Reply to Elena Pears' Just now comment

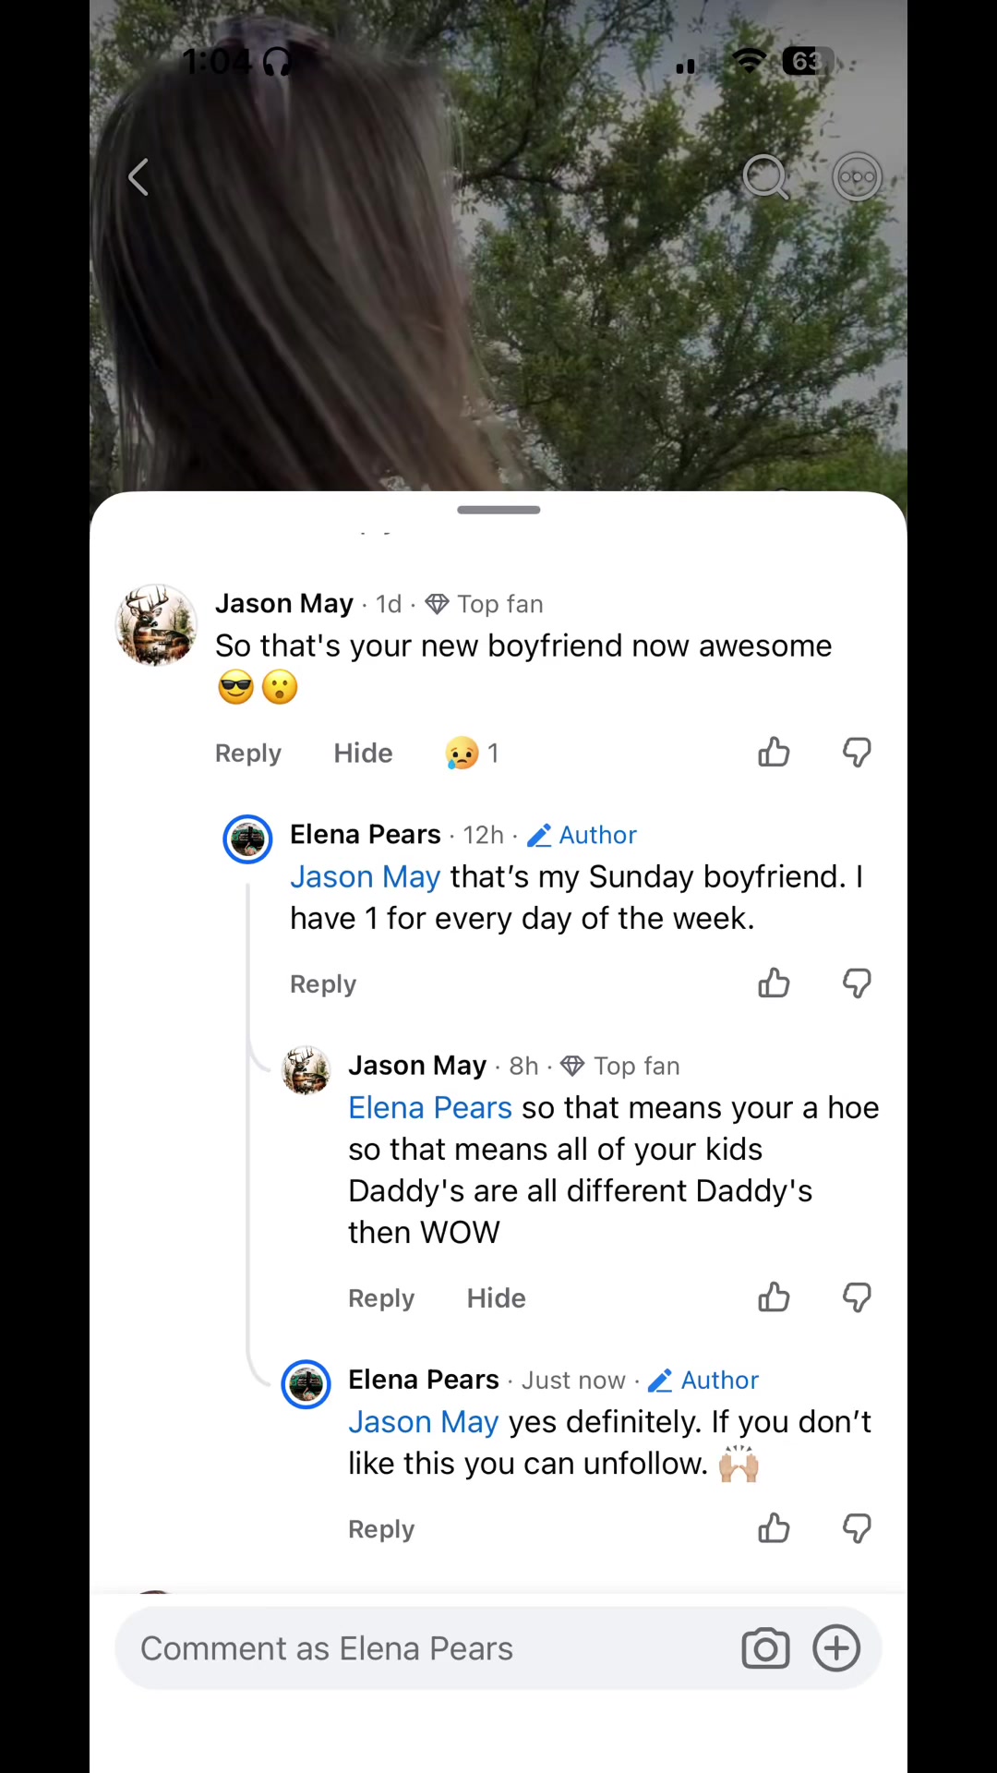[x=380, y=1529]
